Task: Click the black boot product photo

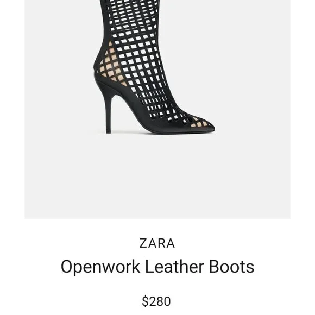Action: [154, 66]
